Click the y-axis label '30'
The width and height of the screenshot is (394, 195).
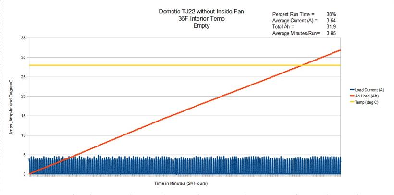[x=24, y=58]
